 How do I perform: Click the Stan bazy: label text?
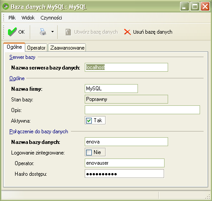[22, 100]
